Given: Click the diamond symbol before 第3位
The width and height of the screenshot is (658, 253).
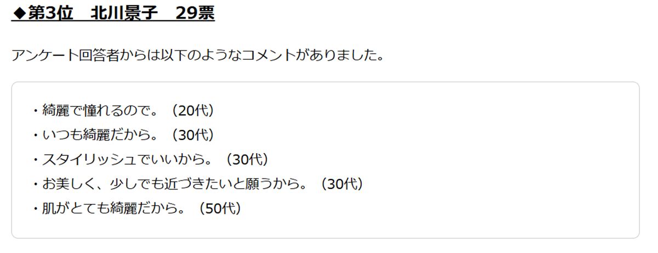Looking at the screenshot, I should click(x=19, y=14).
